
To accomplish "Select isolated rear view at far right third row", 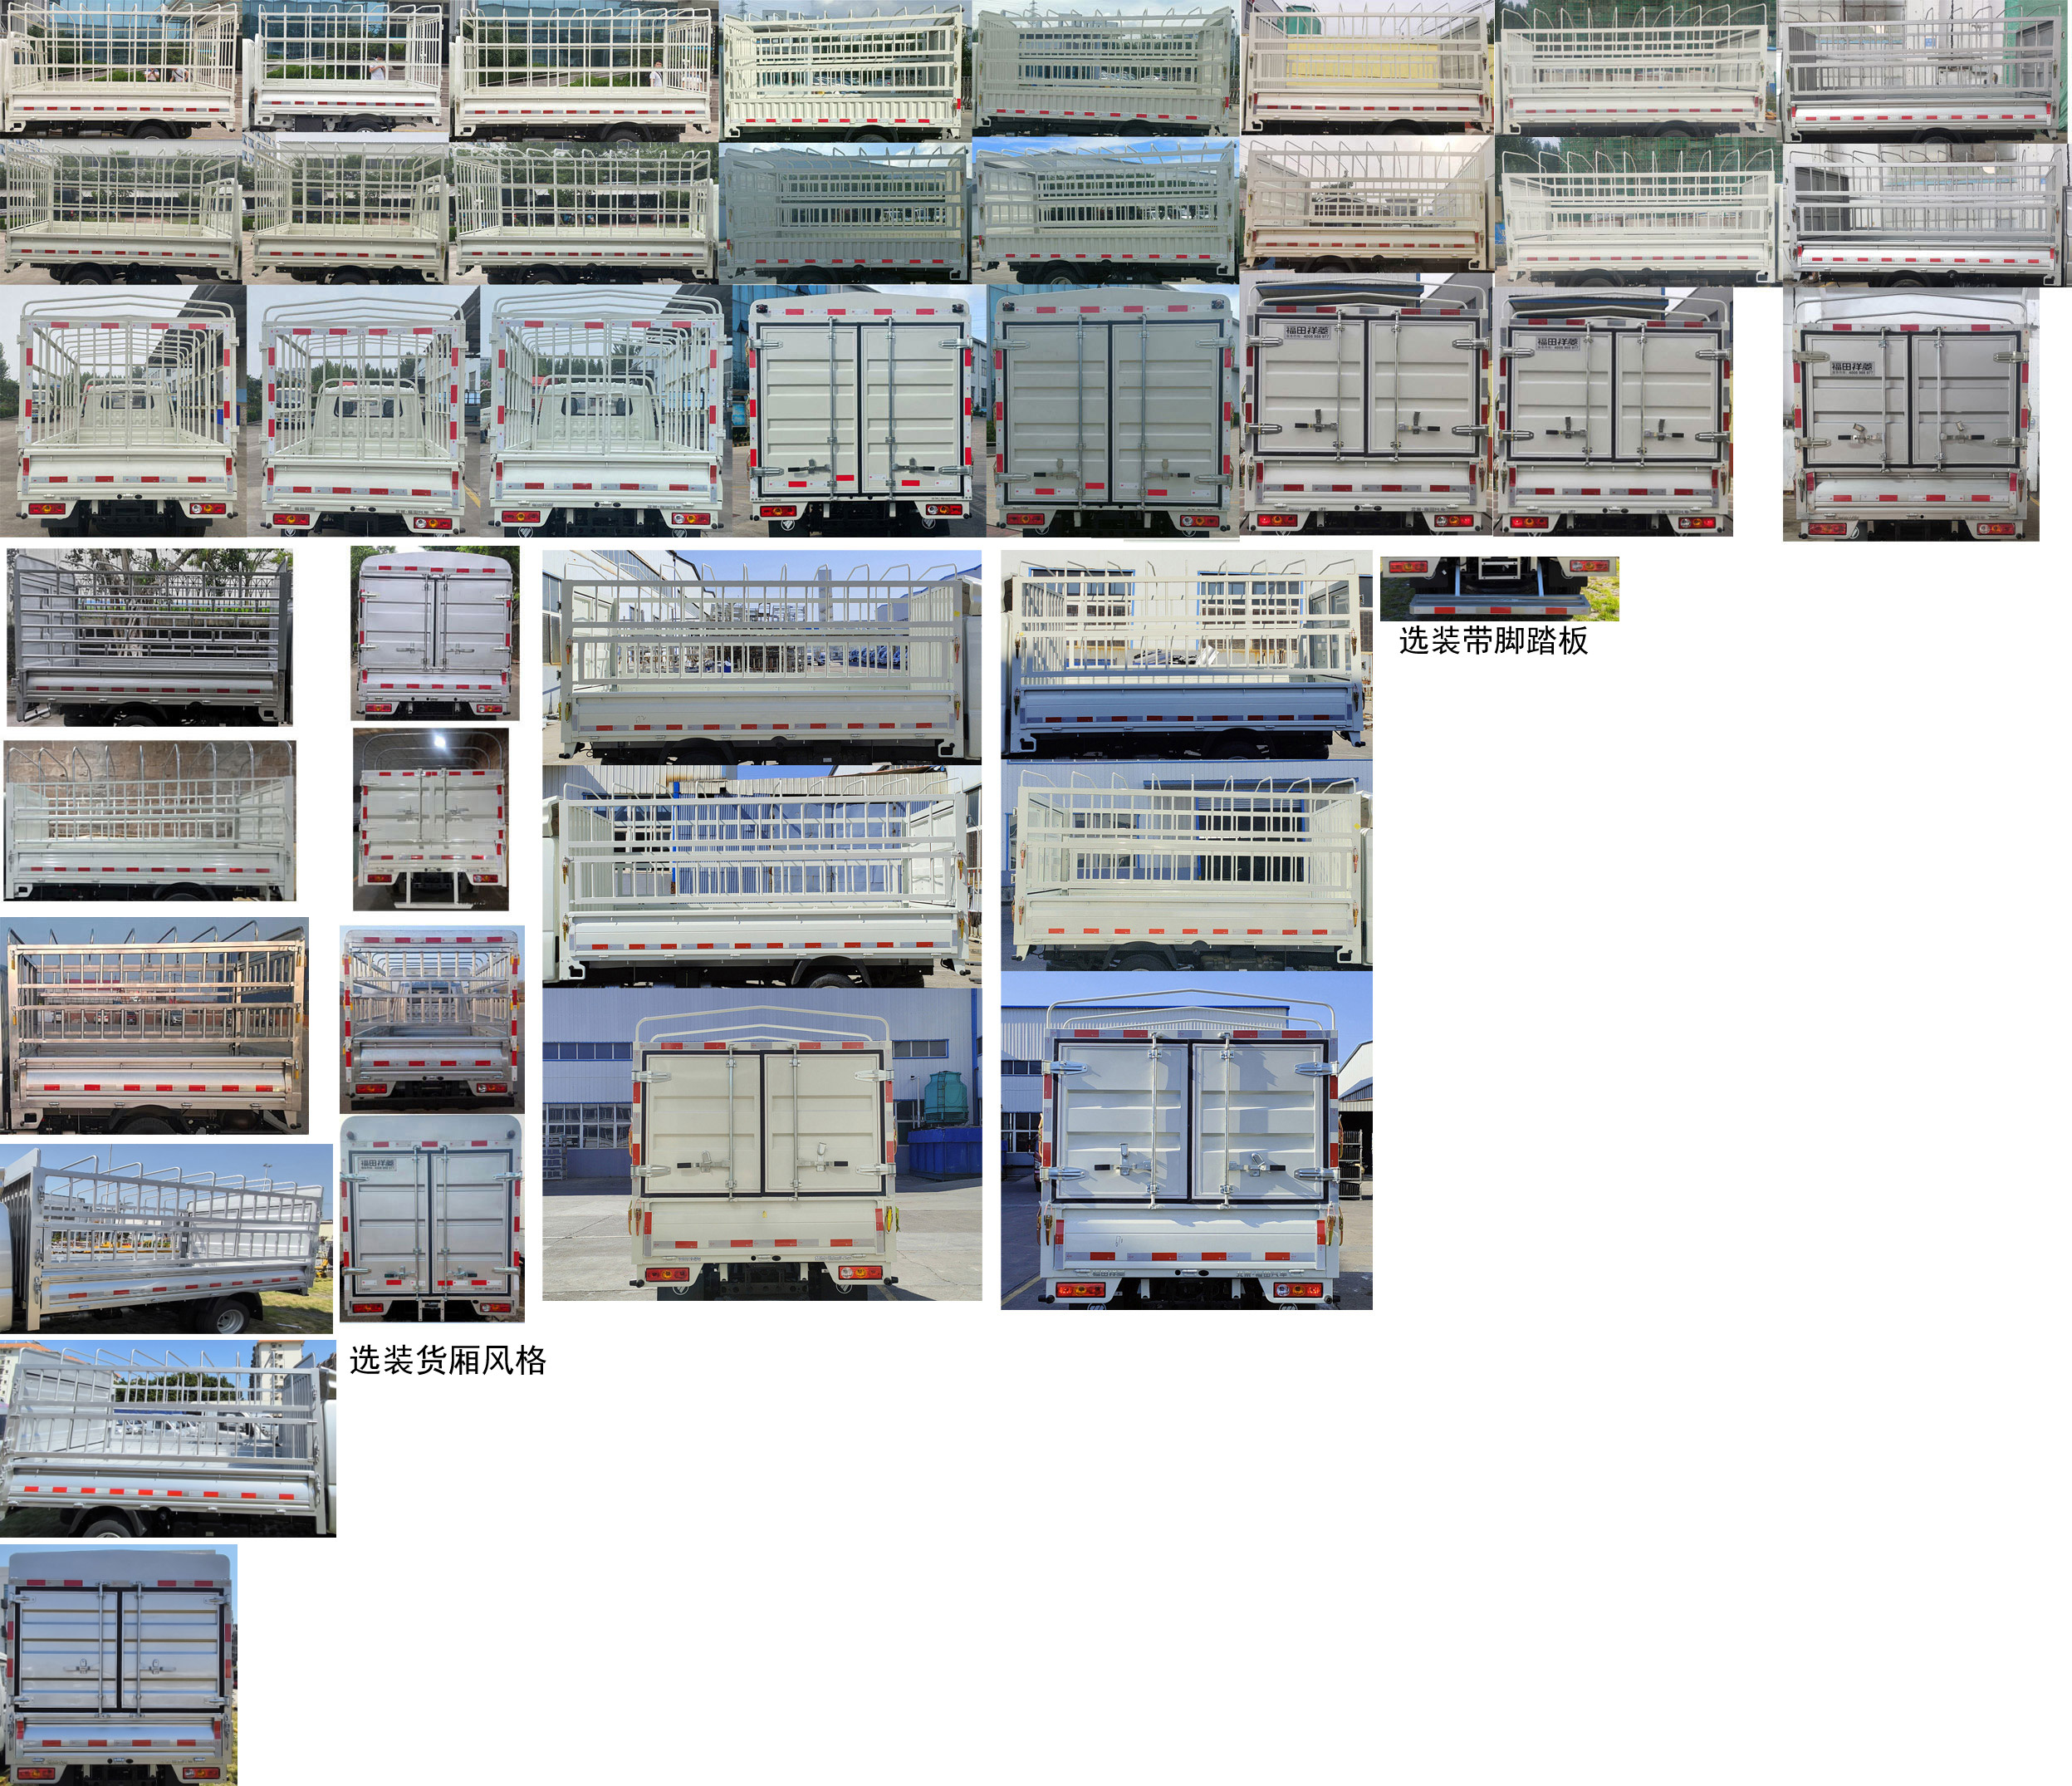I will [1910, 413].
